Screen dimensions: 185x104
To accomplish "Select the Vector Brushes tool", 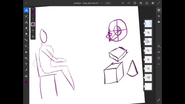I will 26,22.
